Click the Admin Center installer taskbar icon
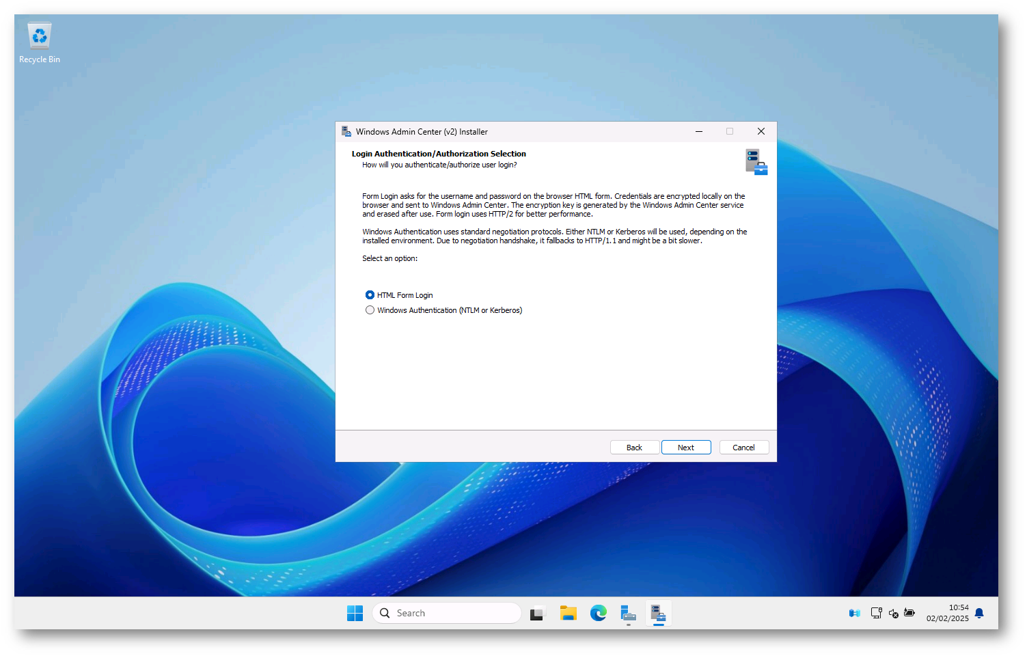 pos(658,614)
